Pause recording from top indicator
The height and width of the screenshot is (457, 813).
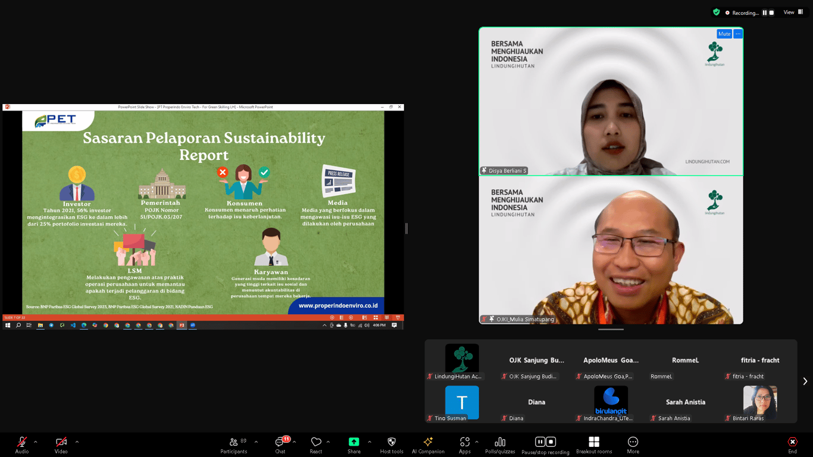[765, 12]
